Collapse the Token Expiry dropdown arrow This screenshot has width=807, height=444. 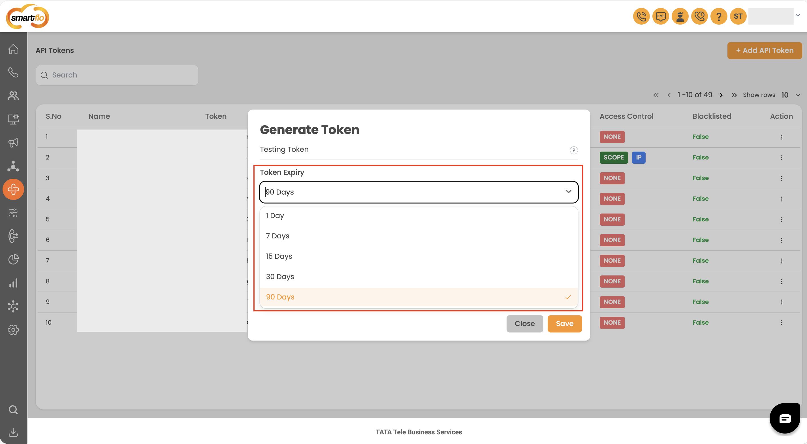[x=568, y=191]
